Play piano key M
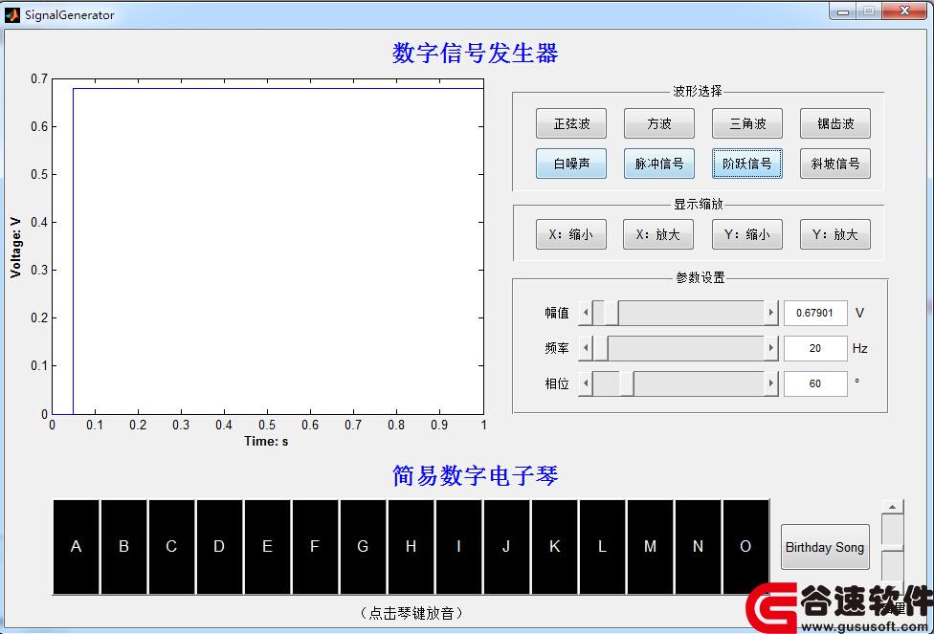 click(x=650, y=546)
